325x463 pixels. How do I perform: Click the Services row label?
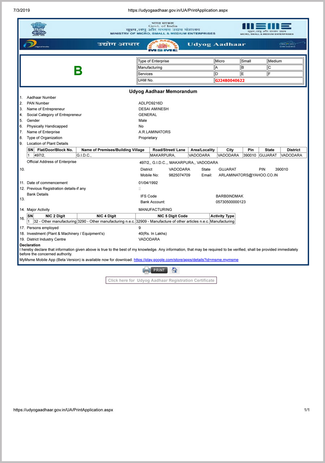176,74
